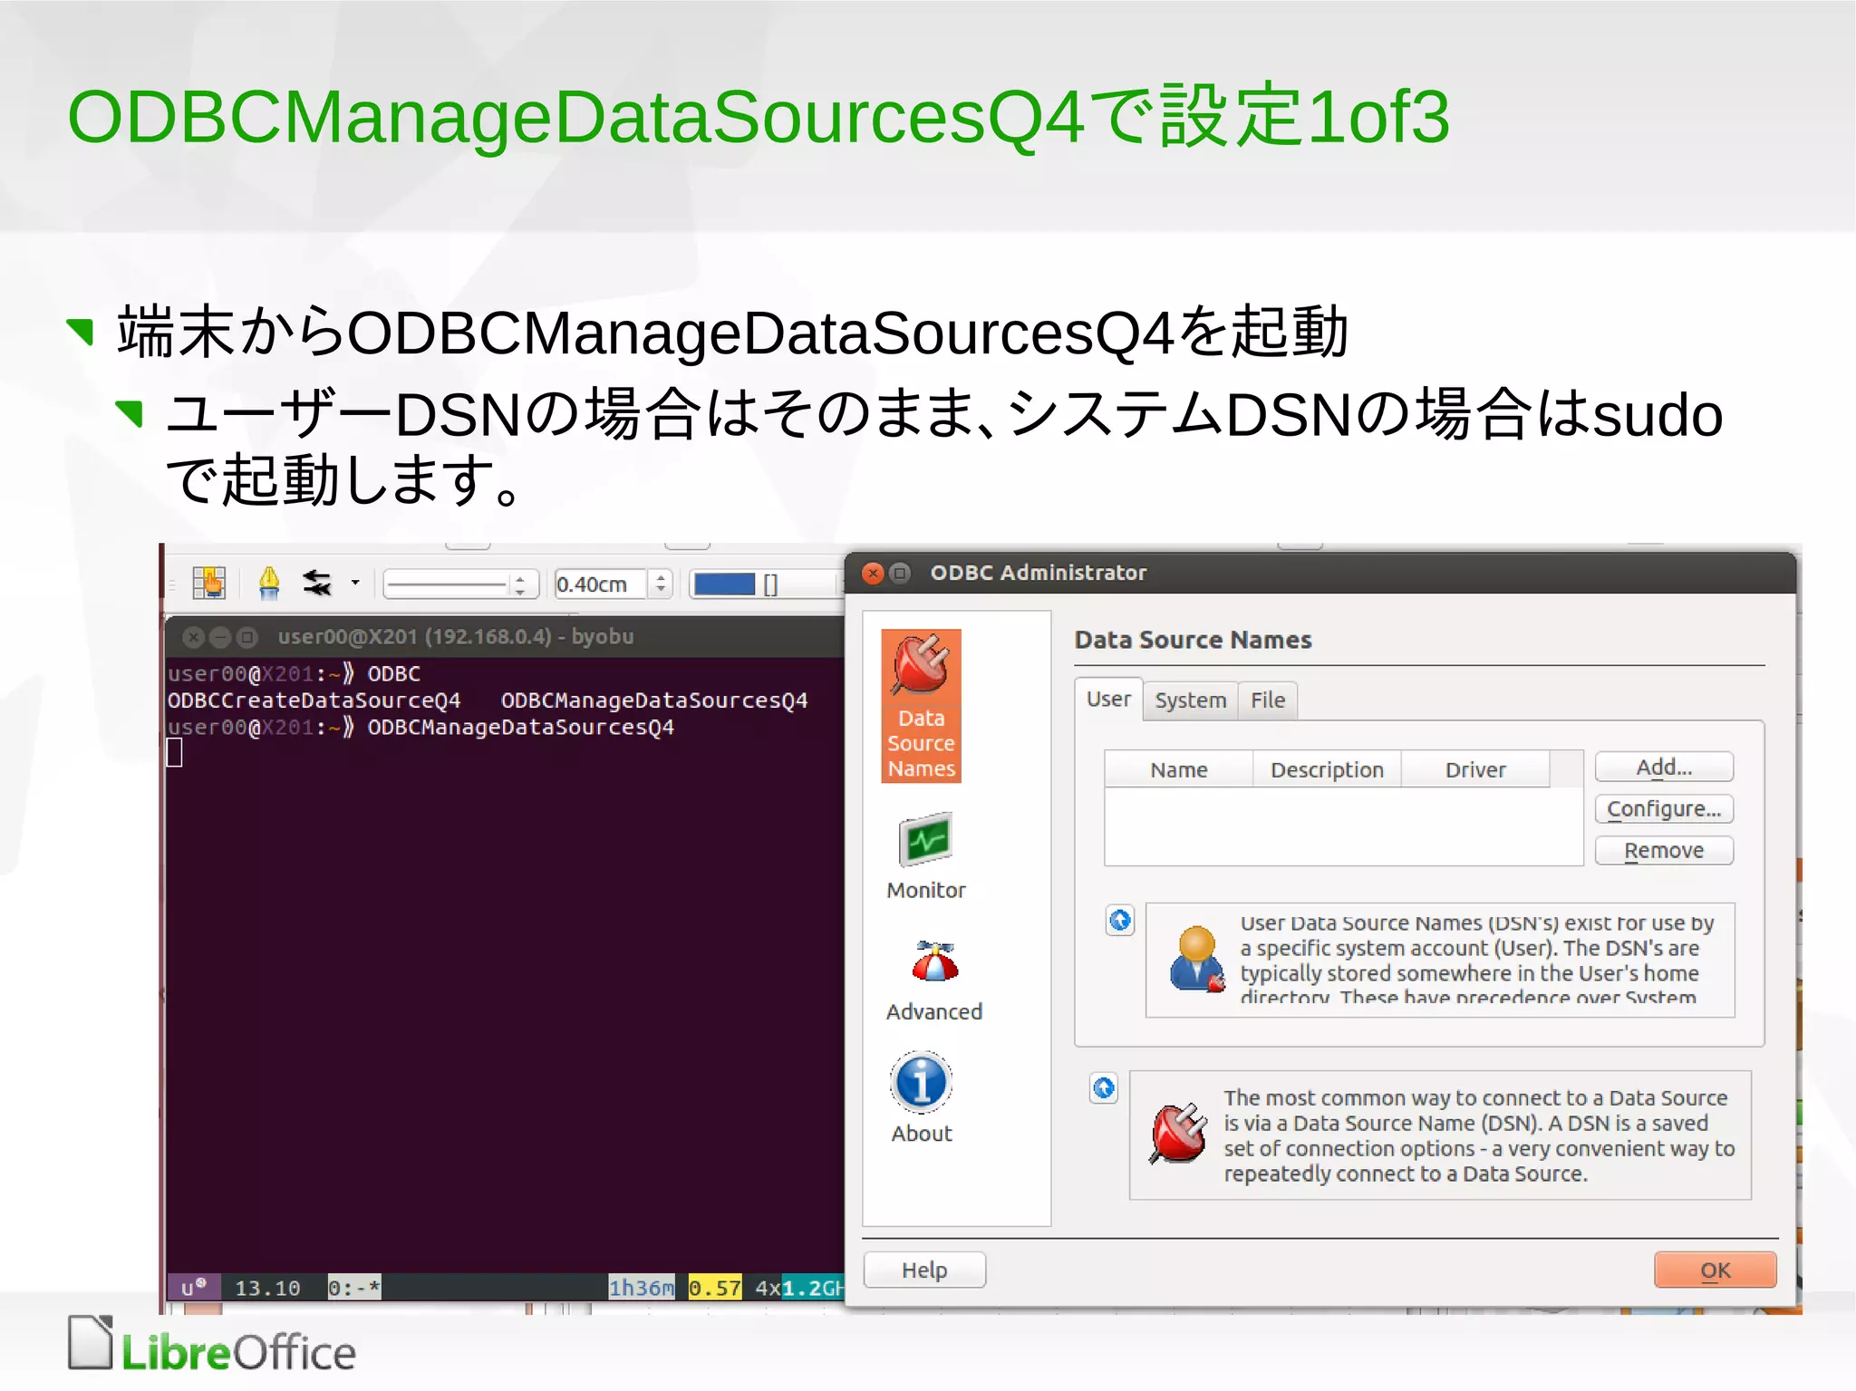This screenshot has height=1391, width=1856.
Task: Click ODBCCreateDataSourceQ4 in the terminal output
Action: point(314,700)
